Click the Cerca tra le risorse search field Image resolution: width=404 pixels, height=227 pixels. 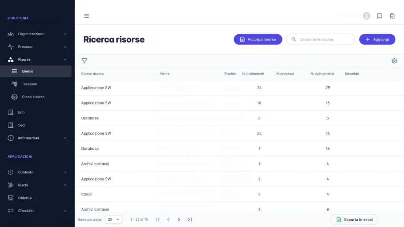(320, 39)
